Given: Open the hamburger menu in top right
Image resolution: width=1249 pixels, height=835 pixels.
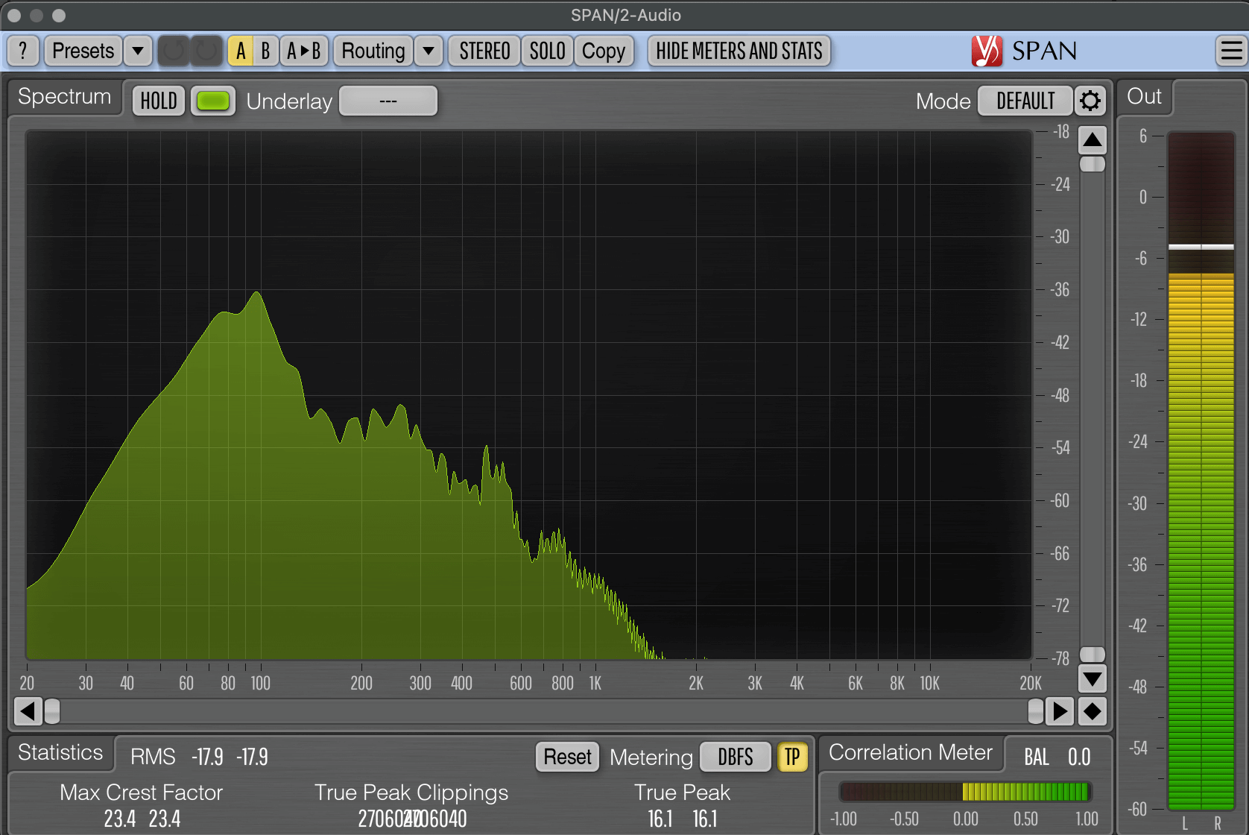Looking at the screenshot, I should click(1230, 50).
